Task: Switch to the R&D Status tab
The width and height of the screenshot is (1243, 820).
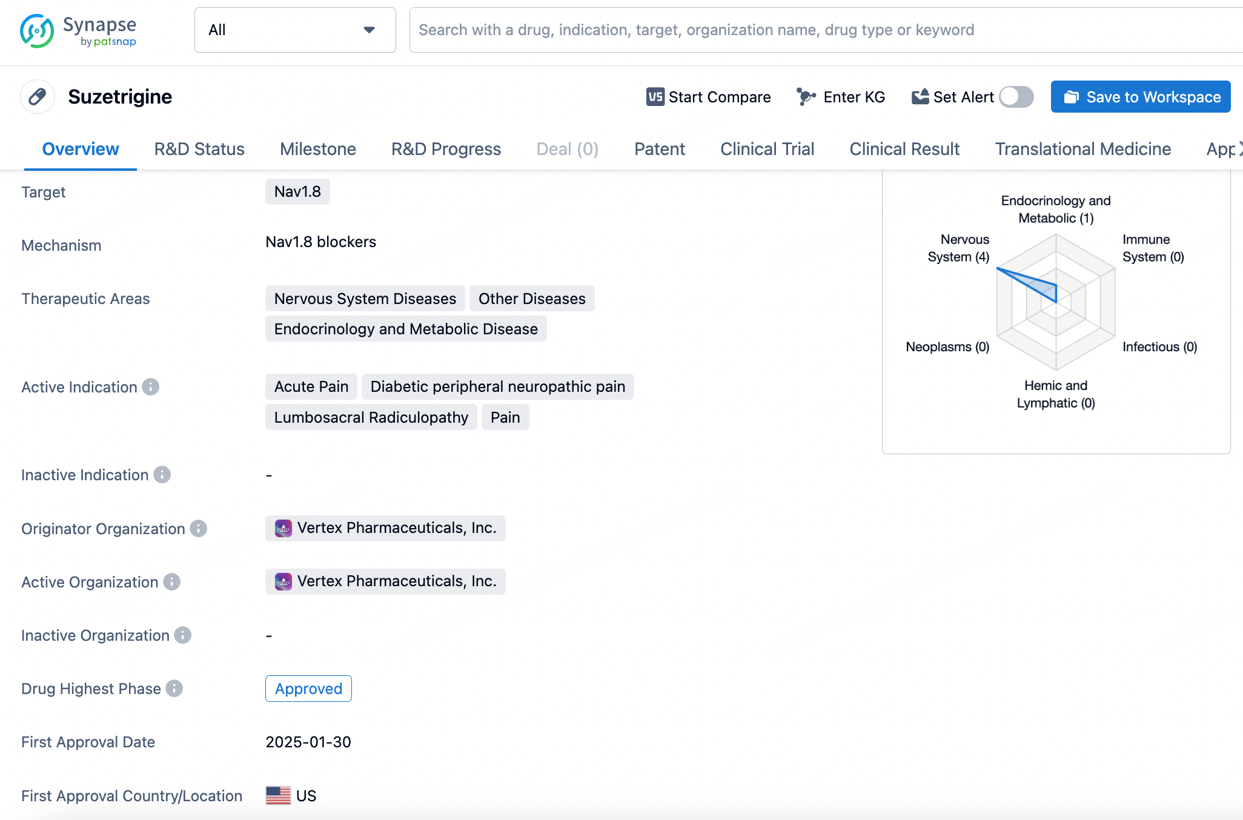Action: tap(199, 149)
